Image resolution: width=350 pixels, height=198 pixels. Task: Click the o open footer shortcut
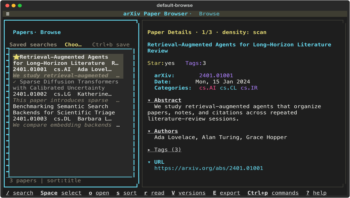(x=99, y=193)
